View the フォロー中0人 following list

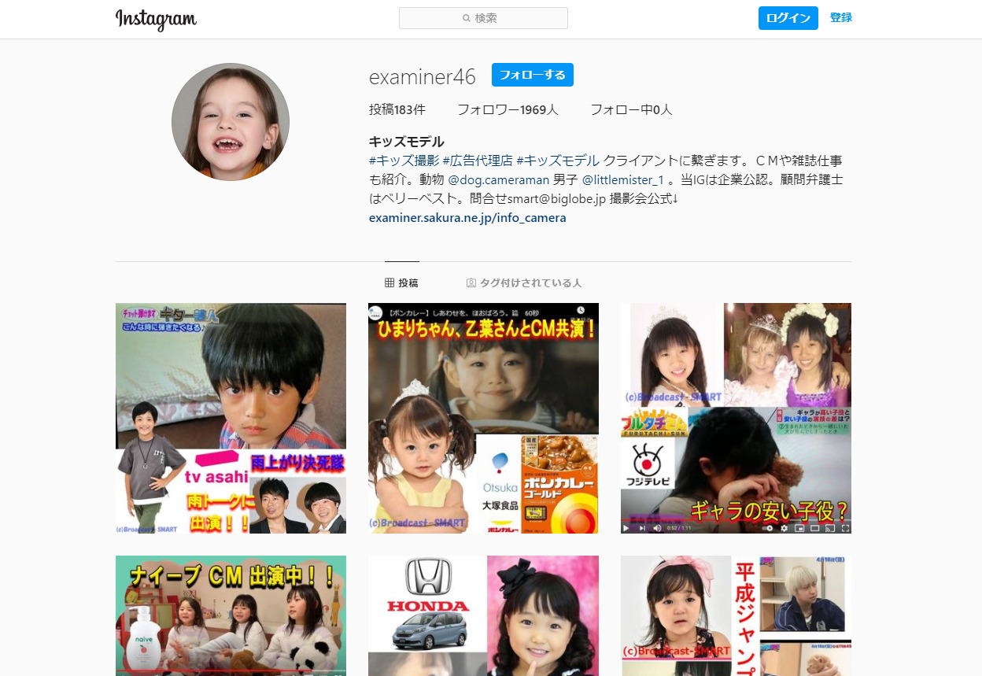click(x=631, y=110)
